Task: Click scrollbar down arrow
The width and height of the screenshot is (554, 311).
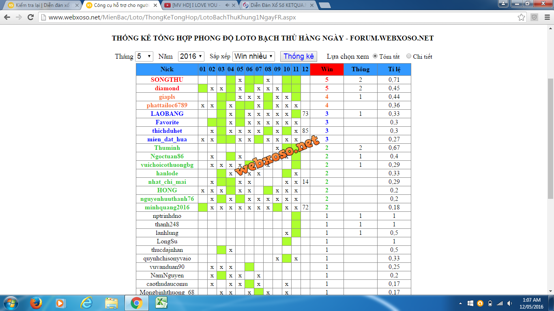Action: [551, 291]
